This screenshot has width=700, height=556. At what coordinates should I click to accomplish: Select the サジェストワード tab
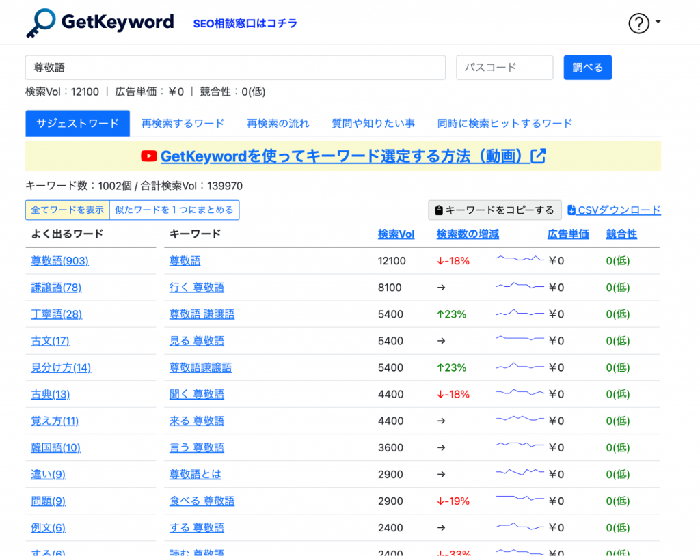click(78, 123)
